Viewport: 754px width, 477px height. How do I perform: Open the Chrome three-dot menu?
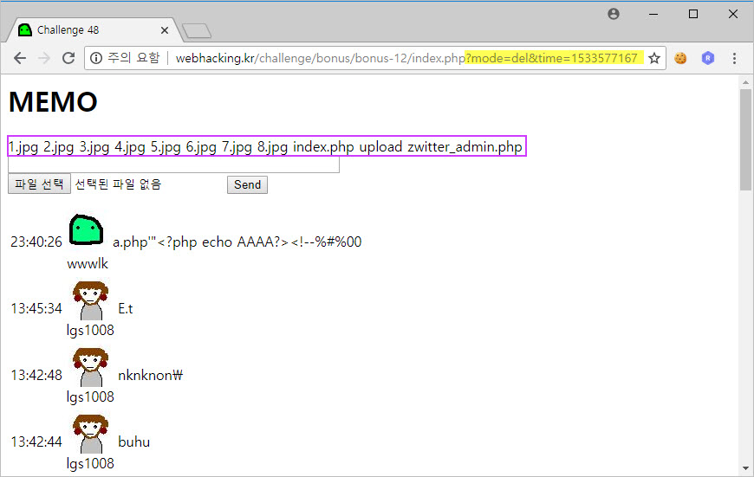735,58
